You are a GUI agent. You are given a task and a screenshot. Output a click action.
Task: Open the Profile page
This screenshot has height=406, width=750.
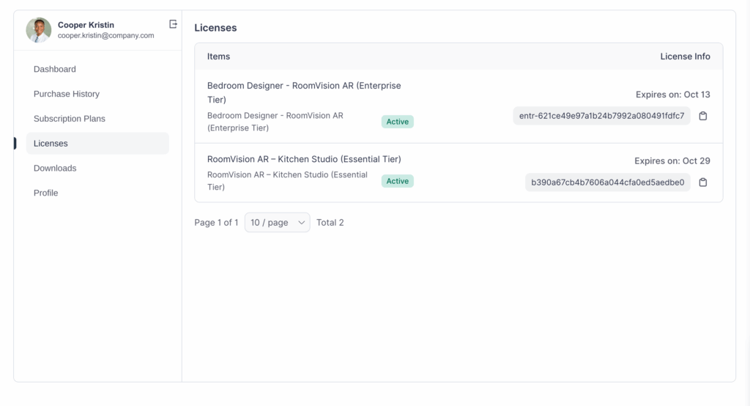click(46, 193)
